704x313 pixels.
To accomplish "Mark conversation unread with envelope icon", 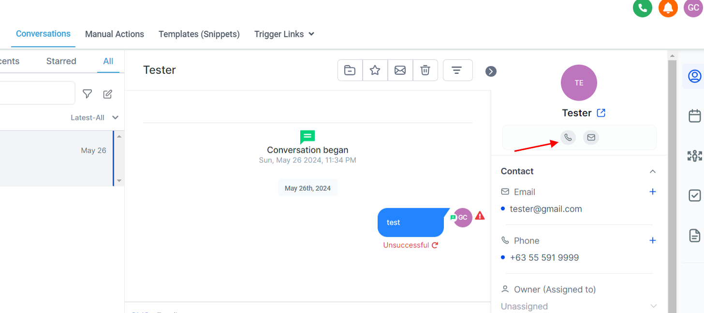I will pyautogui.click(x=400, y=71).
